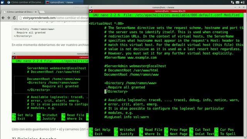Click the '^V Next Page' shortcut
The height and width of the screenshot is (139, 247).
(176, 134)
